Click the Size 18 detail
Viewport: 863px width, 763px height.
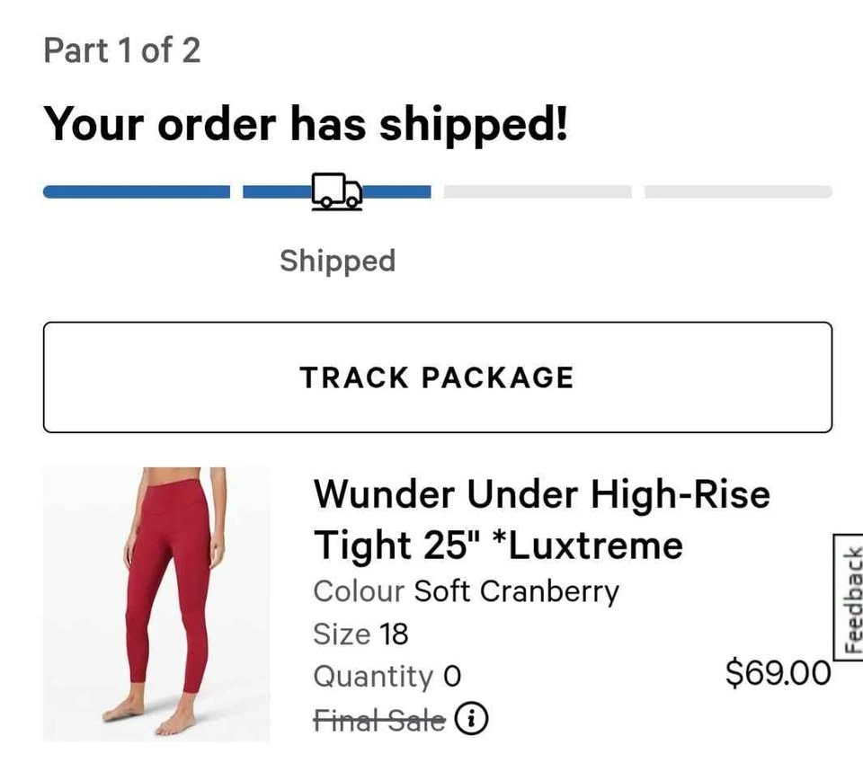(x=360, y=634)
